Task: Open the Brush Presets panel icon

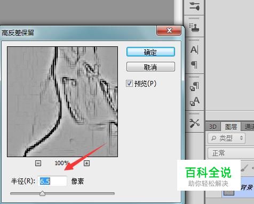Action: [x=194, y=7]
